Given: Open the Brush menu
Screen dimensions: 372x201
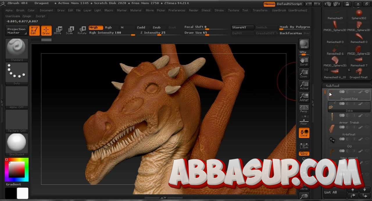Looking at the screenshot, I should pyautogui.click(x=20, y=10).
